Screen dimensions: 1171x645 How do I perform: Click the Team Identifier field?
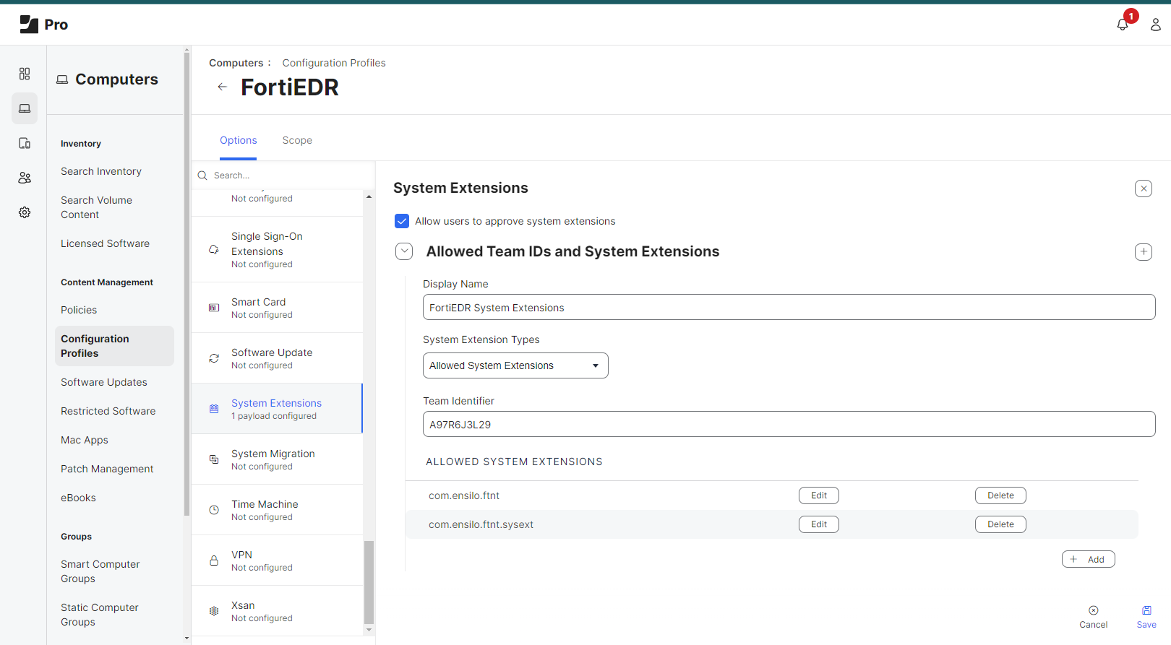[789, 424]
